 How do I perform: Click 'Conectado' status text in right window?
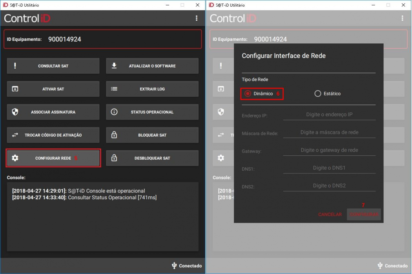coord(396,266)
